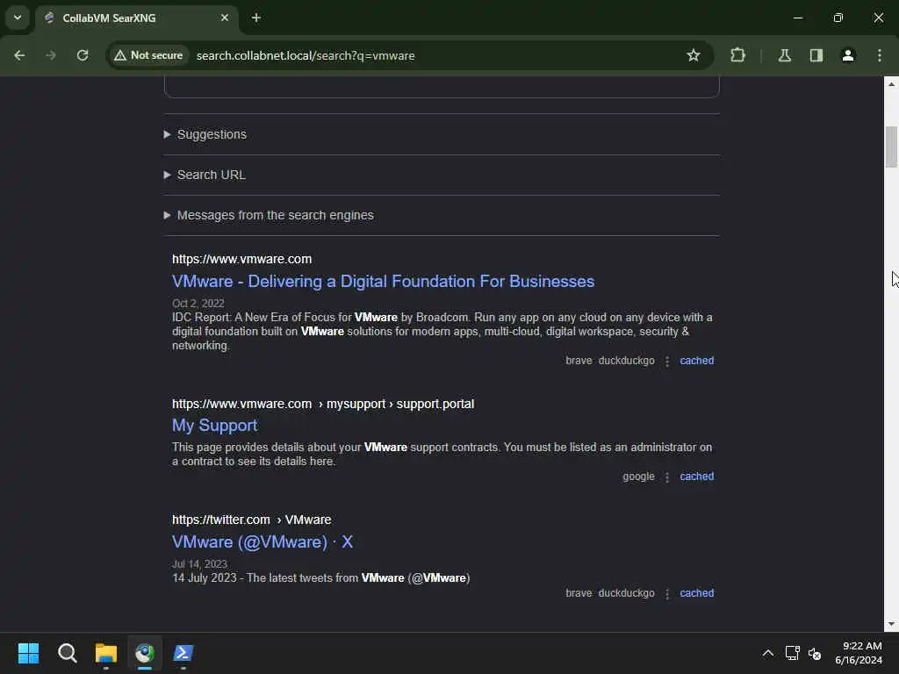
Task: Open the Windows Start menu
Action: pyautogui.click(x=28, y=653)
